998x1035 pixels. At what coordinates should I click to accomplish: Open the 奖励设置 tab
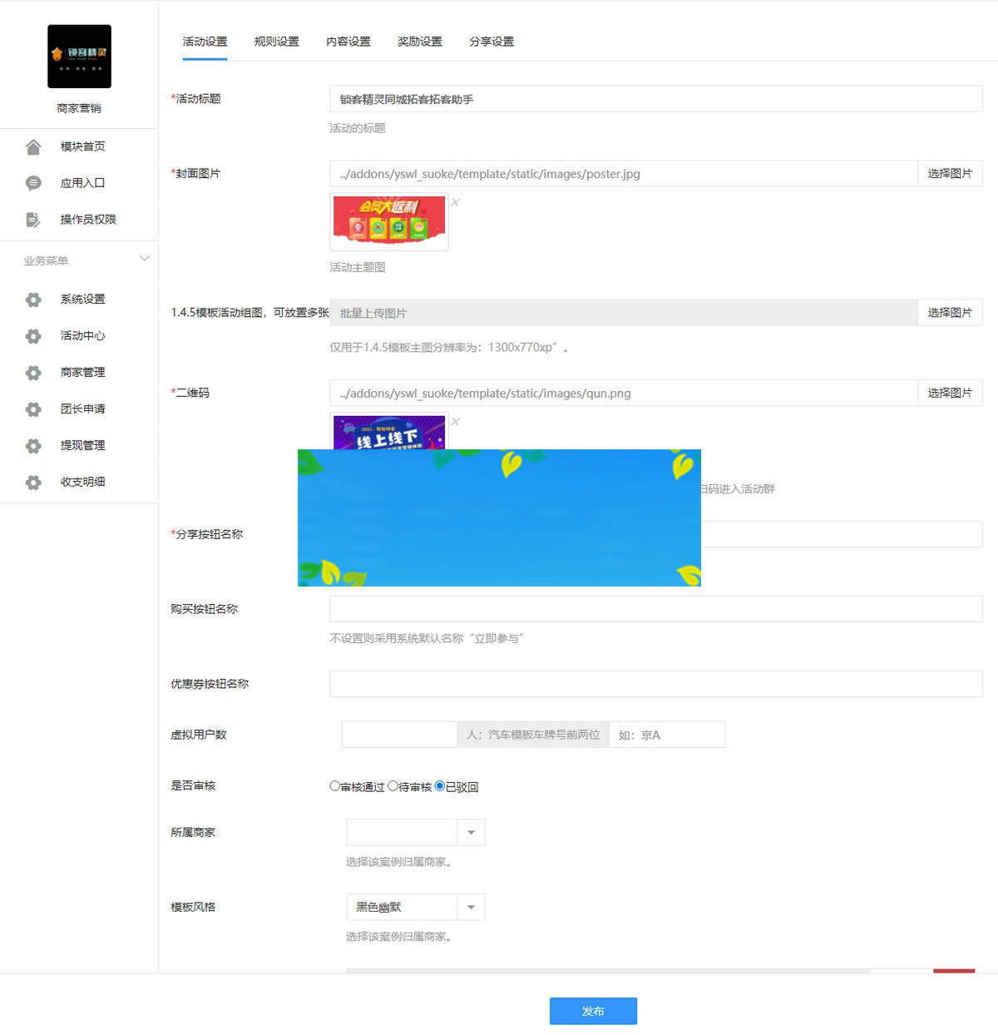click(x=420, y=41)
